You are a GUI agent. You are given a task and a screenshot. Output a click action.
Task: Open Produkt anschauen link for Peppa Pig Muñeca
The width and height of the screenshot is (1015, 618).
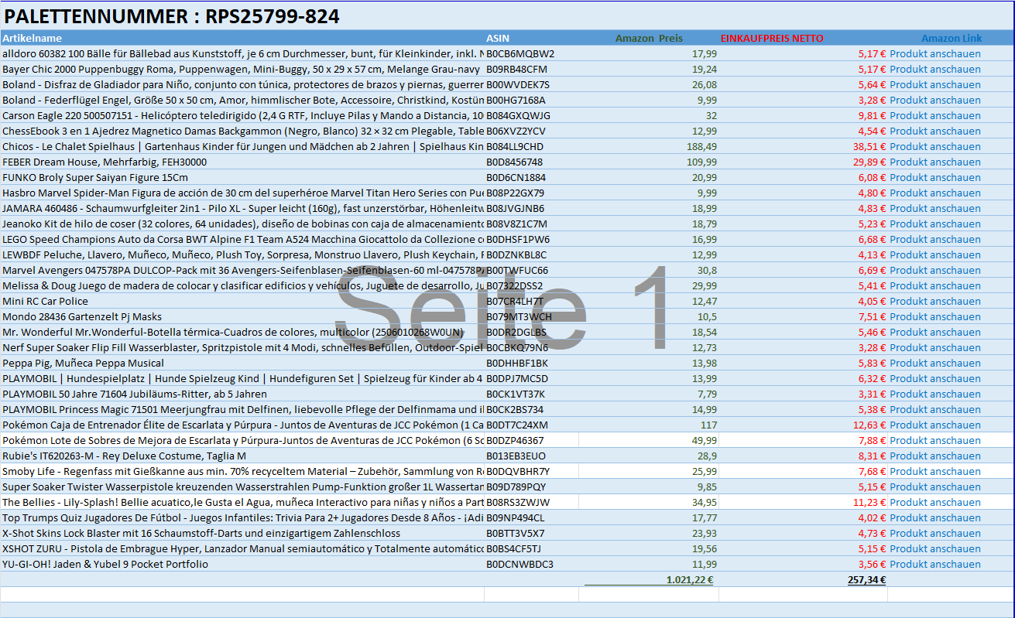tap(934, 364)
